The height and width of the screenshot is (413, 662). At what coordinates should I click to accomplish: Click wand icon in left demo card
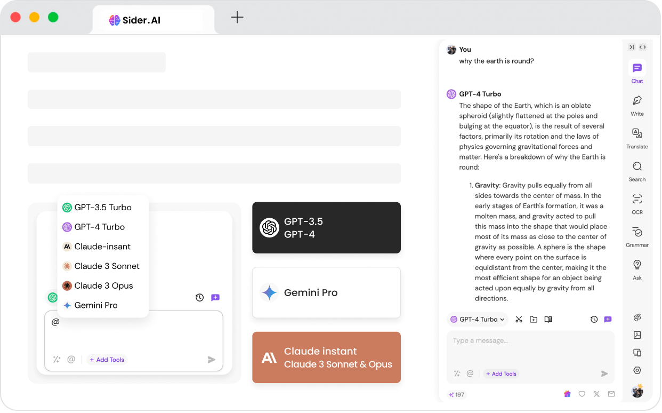(56, 360)
